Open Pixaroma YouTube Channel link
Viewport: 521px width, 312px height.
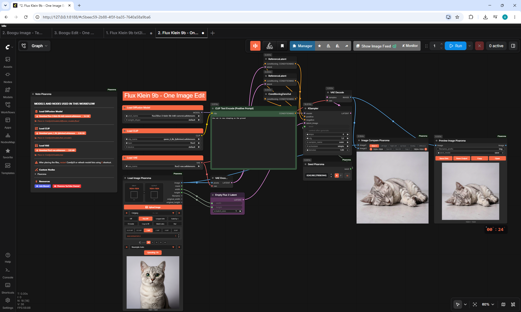[67, 186]
